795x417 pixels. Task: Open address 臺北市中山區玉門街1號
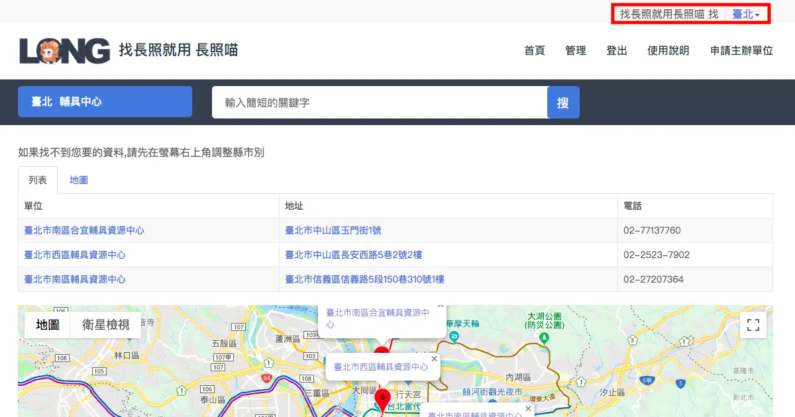[x=333, y=230]
